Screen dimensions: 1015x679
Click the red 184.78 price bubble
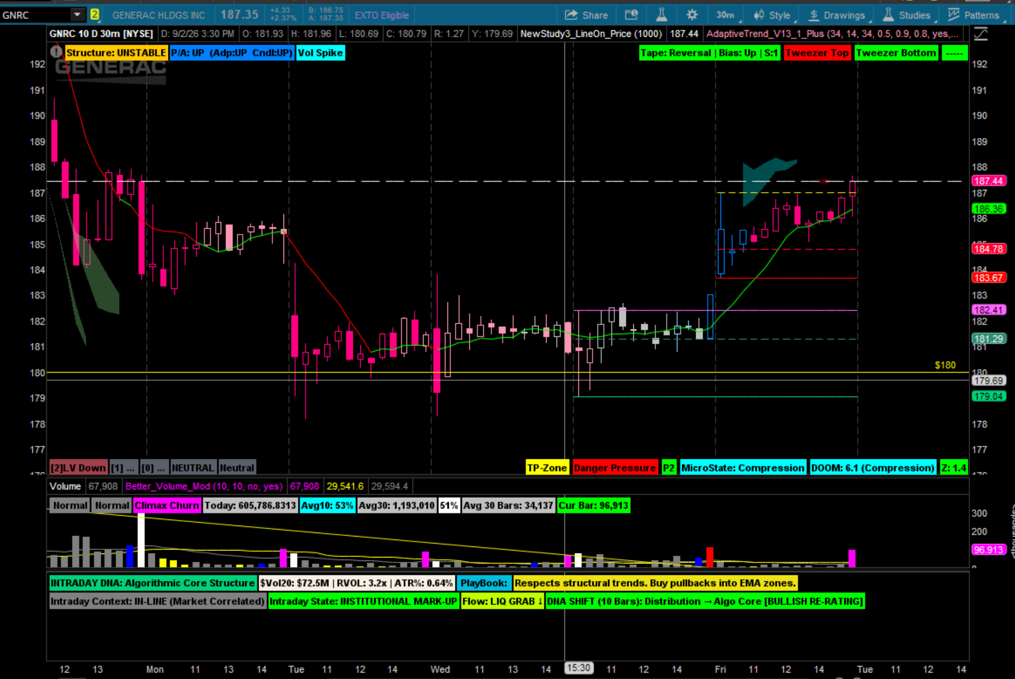pos(989,249)
